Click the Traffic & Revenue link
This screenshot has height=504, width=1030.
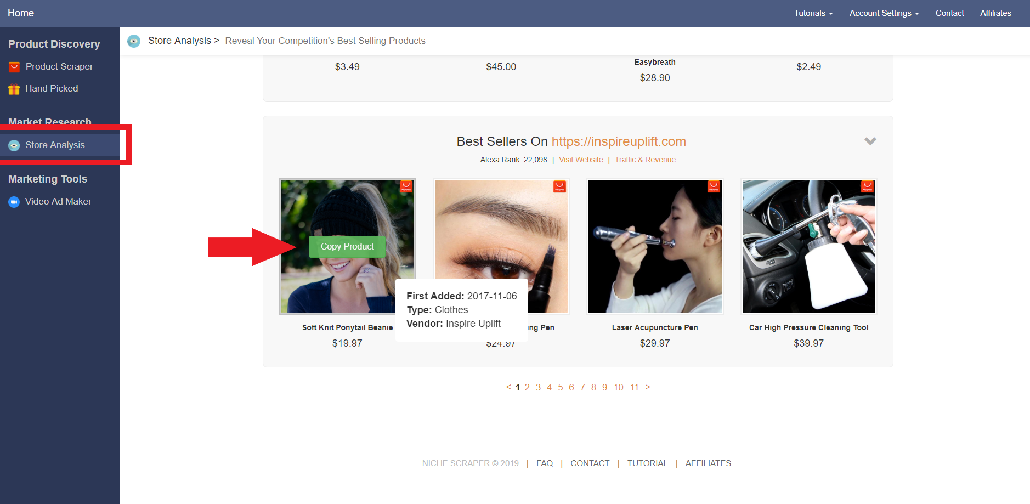645,160
